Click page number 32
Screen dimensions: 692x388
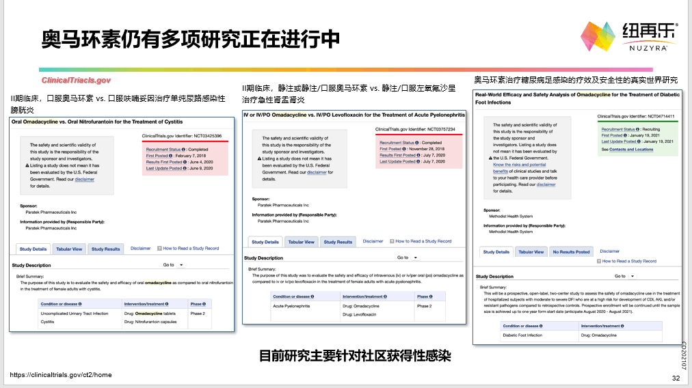point(676,378)
